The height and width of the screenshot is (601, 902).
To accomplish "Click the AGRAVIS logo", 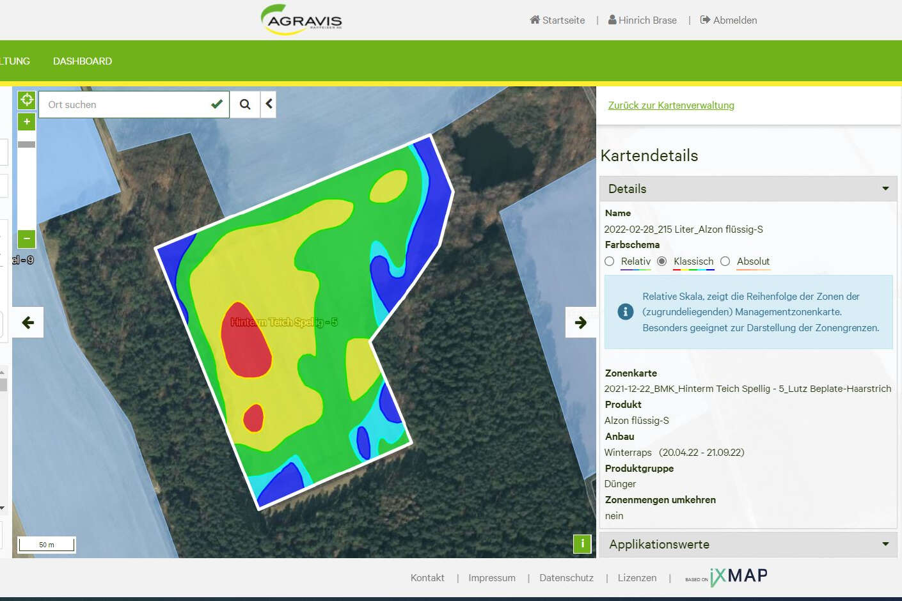I will pos(301,19).
